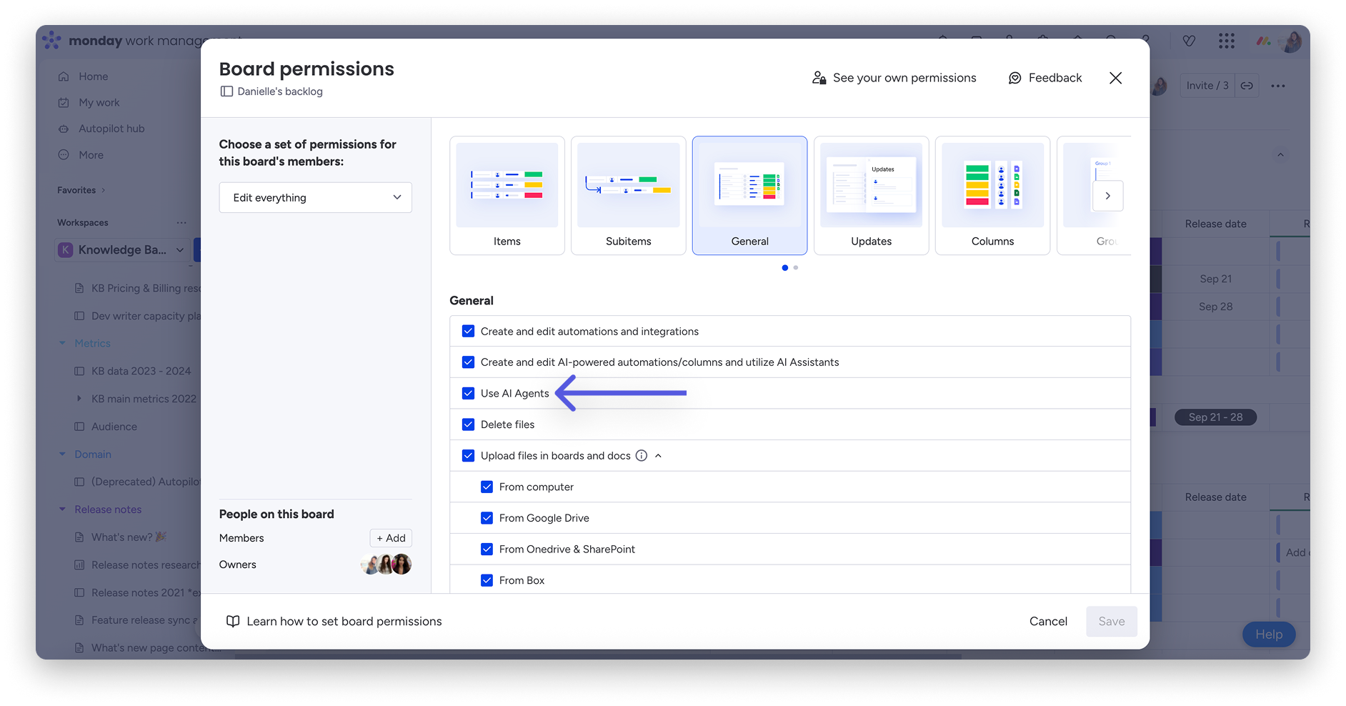
Task: Toggle the Delete files checkbox
Action: coord(469,424)
